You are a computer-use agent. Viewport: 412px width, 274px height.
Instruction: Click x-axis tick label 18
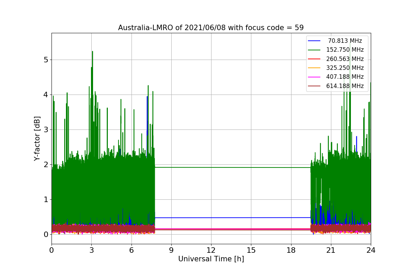click(x=291, y=250)
